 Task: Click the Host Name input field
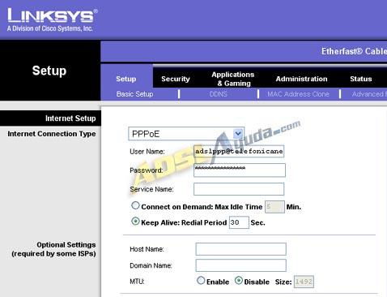pos(240,249)
